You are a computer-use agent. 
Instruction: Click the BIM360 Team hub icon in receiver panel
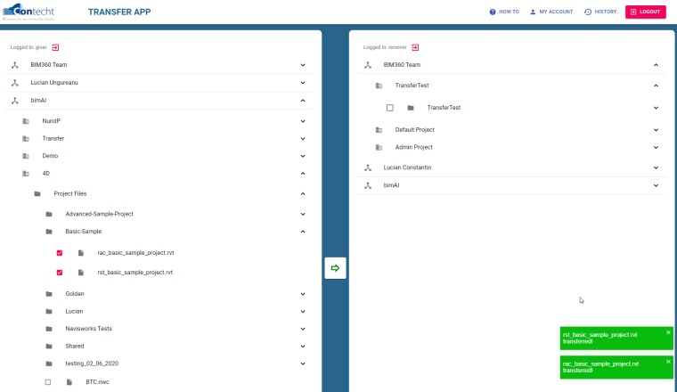pyautogui.click(x=368, y=65)
